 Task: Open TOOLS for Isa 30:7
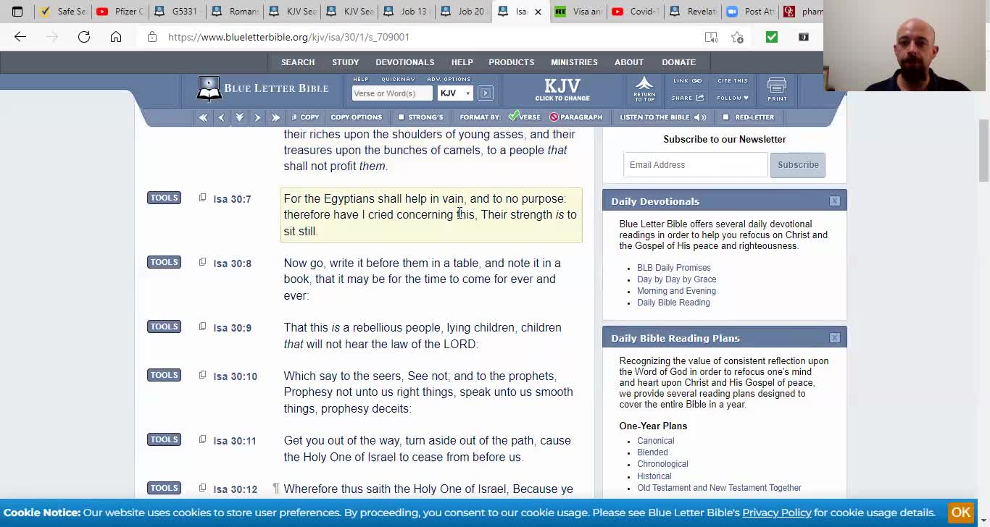(164, 198)
